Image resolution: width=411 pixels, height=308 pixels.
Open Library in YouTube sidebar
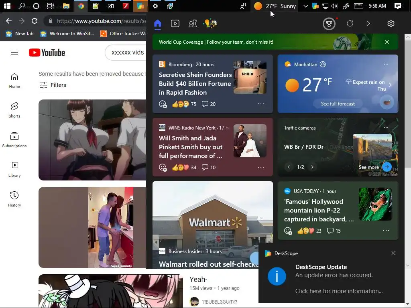tap(14, 170)
